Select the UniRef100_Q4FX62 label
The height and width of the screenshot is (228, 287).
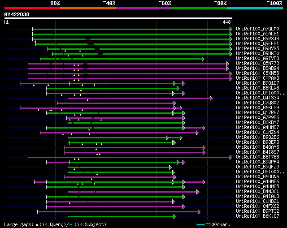(x=257, y=206)
